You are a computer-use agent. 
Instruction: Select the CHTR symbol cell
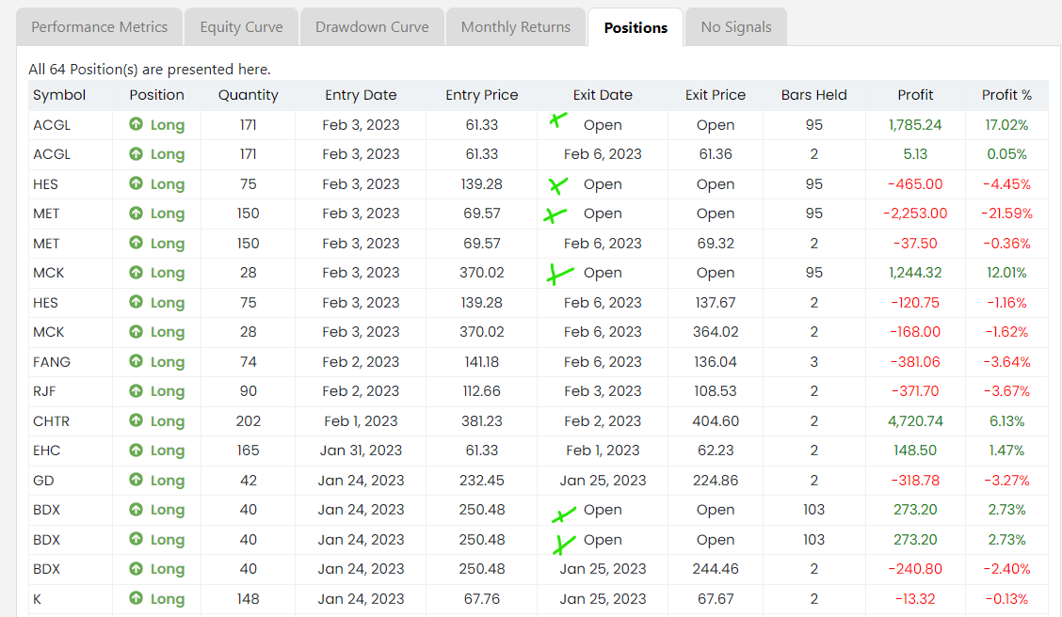click(52, 420)
